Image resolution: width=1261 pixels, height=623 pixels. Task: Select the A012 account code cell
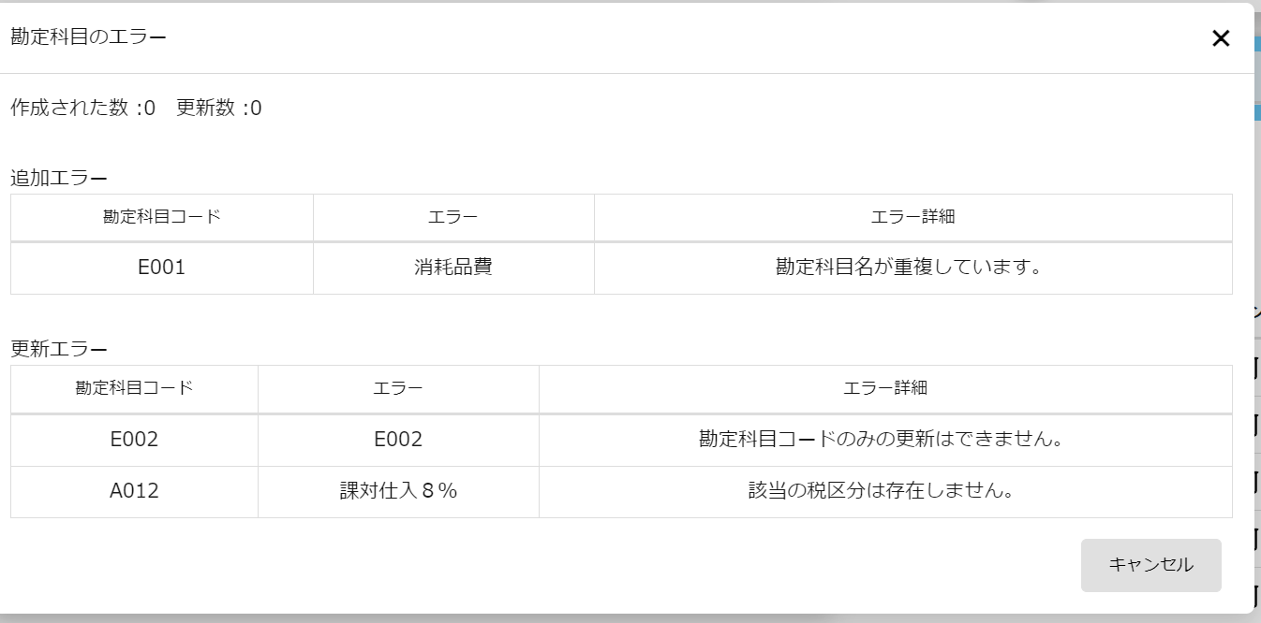click(x=134, y=490)
